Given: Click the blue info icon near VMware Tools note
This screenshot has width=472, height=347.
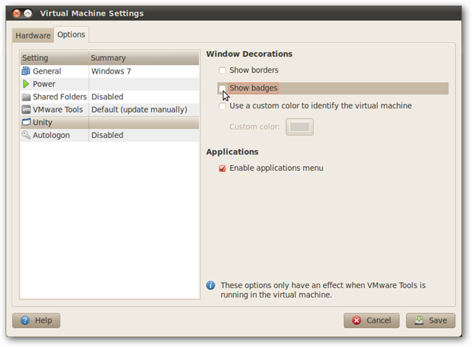Looking at the screenshot, I should (x=211, y=285).
